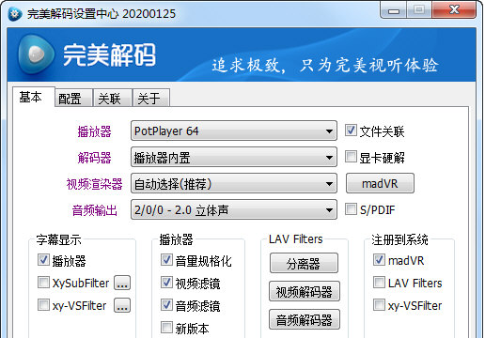Image resolution: width=485 pixels, height=338 pixels.
Task: Uncheck the 音频滤镜 checkbox
Action: point(166,305)
